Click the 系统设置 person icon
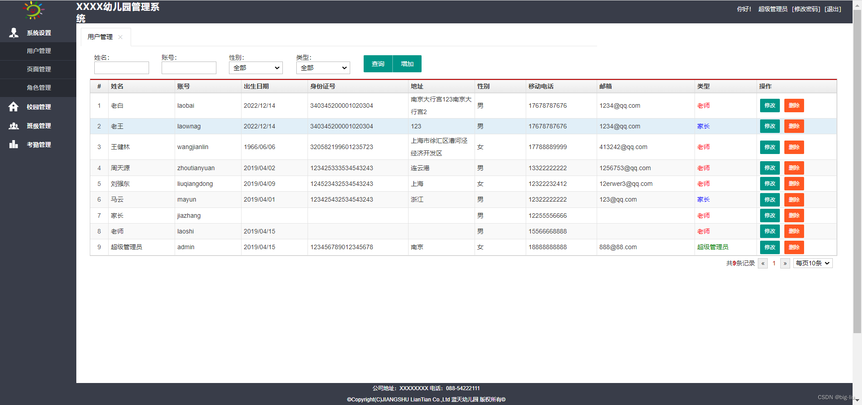 click(14, 33)
